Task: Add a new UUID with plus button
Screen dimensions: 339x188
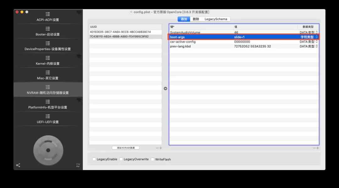Action: 161,148
